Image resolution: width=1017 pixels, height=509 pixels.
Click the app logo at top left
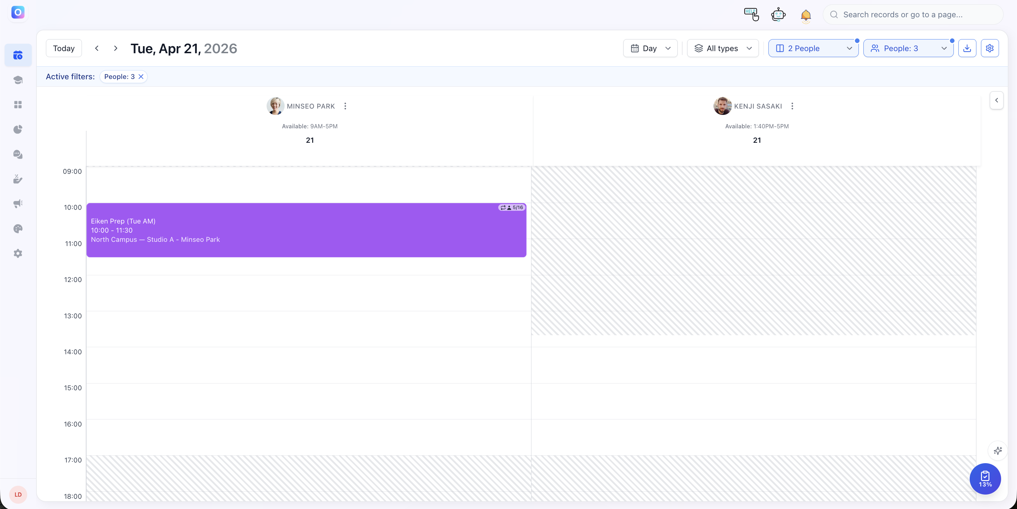coord(18,13)
